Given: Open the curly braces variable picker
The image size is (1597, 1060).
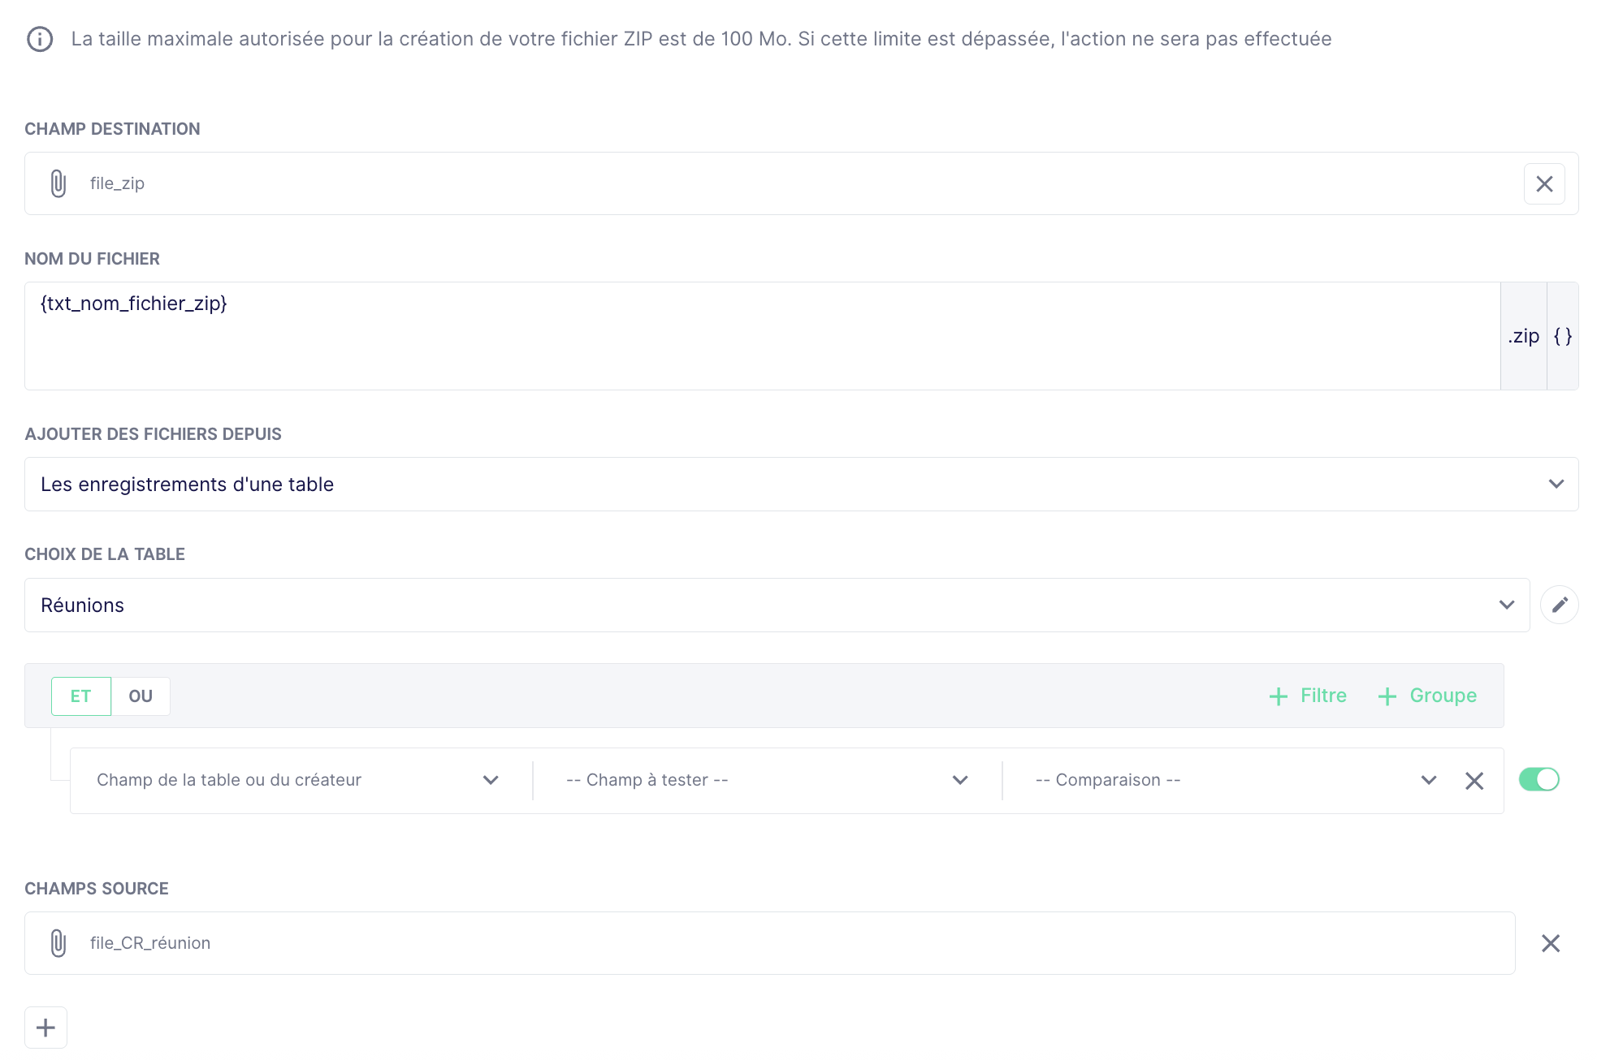Looking at the screenshot, I should click(1563, 336).
